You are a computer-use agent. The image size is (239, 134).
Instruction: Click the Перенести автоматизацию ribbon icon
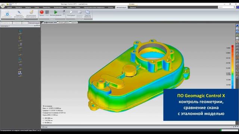(x=19, y=12)
